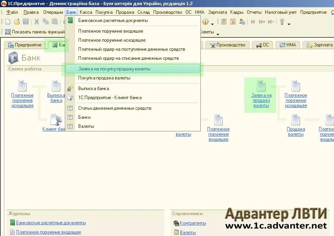Click the New document toolbar icon
334x236 pixels.
(8, 22)
